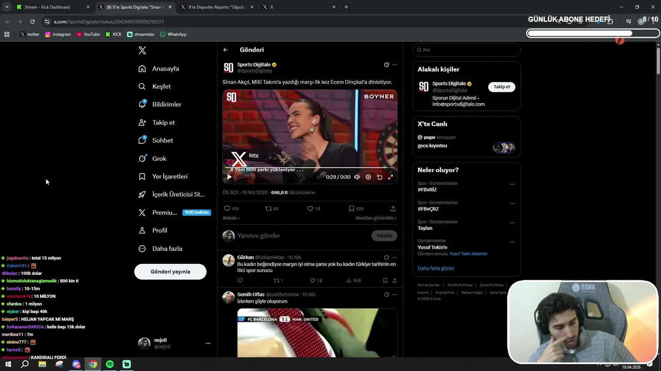Click the Yanıtla button
Image resolution: width=661 pixels, height=371 pixels.
(x=384, y=235)
